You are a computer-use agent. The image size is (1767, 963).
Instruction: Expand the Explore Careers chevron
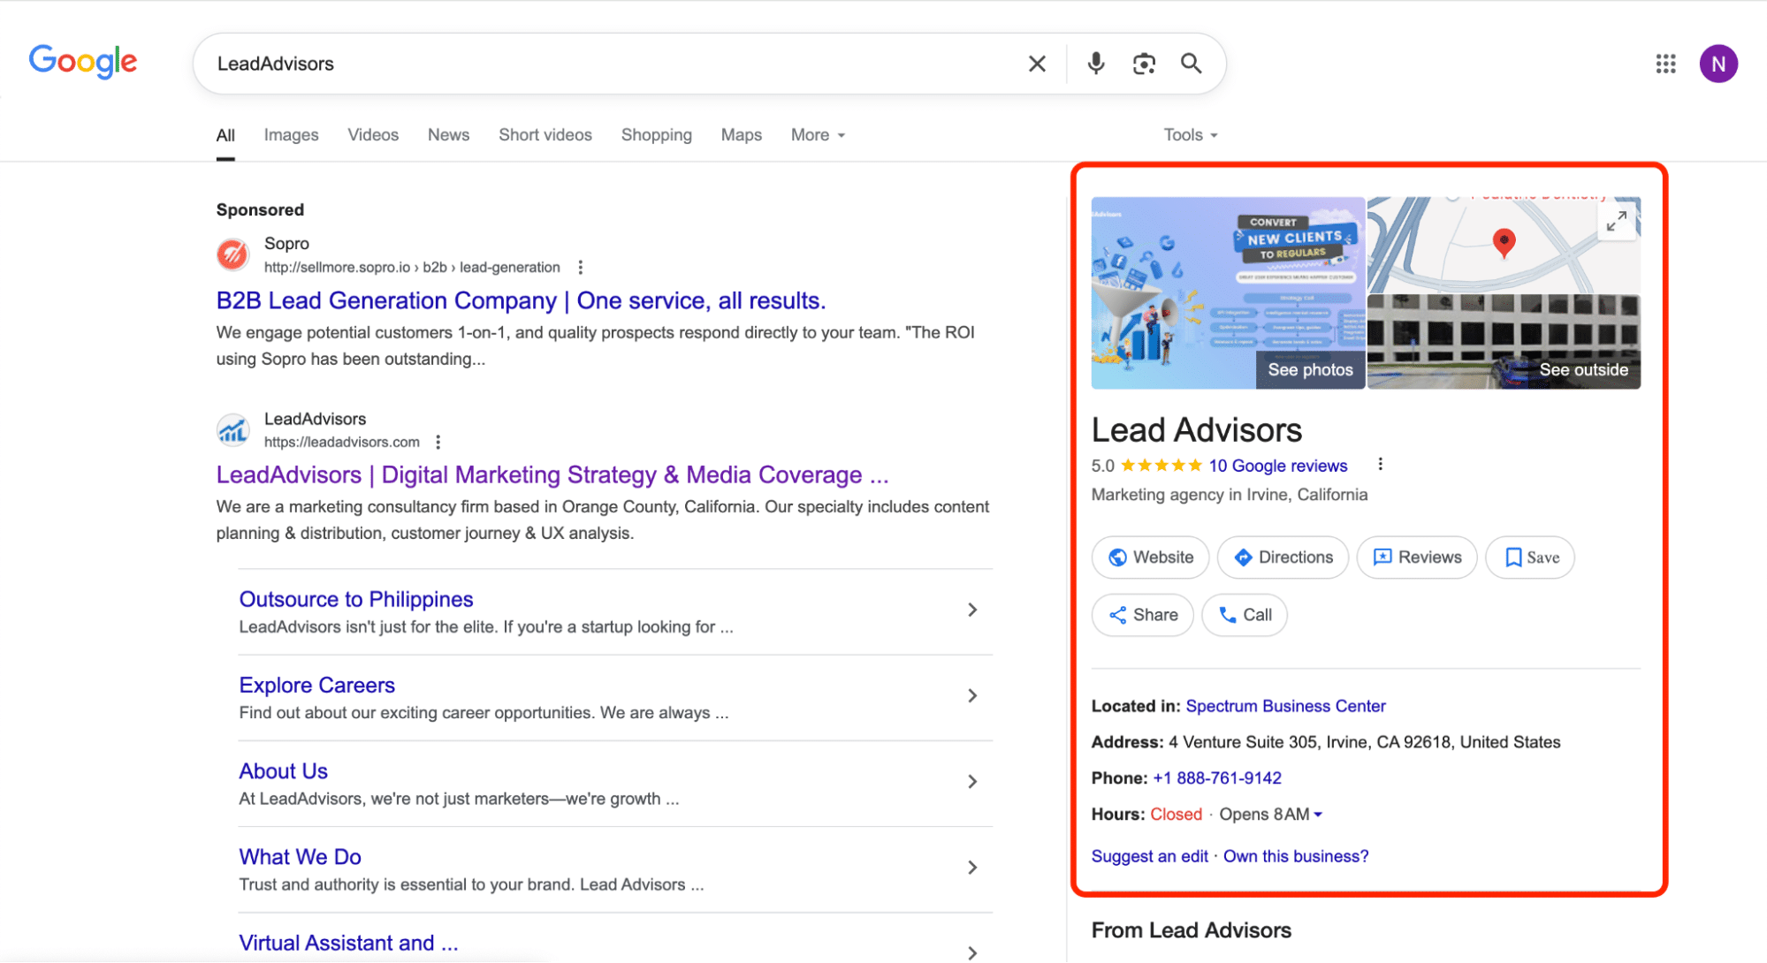[972, 696]
